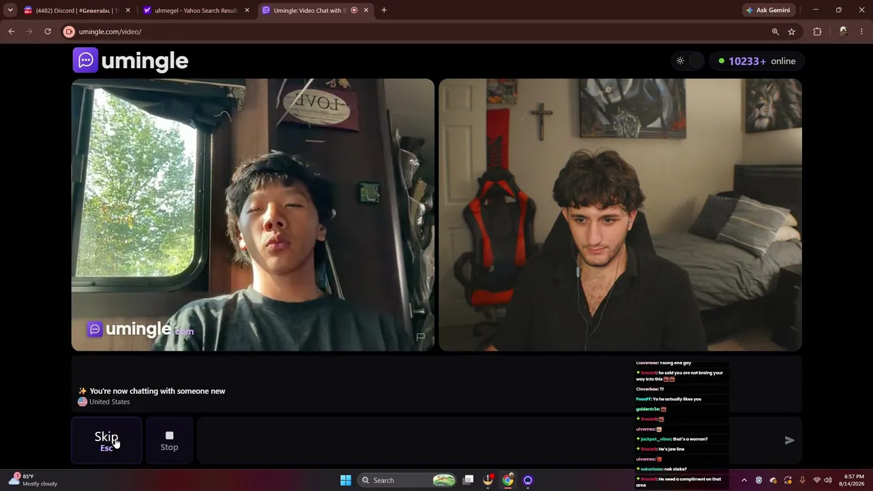Screen dimensions: 873x491
Task: Open the Chrome icon on the taskbar
Action: (507, 480)
